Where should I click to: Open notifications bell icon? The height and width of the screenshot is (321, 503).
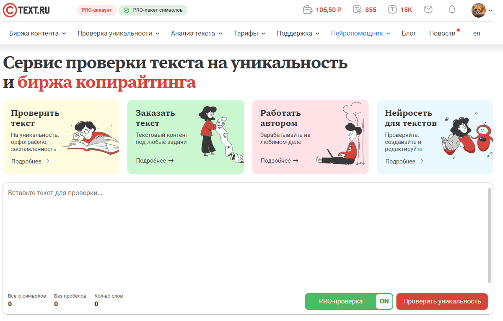(452, 9)
